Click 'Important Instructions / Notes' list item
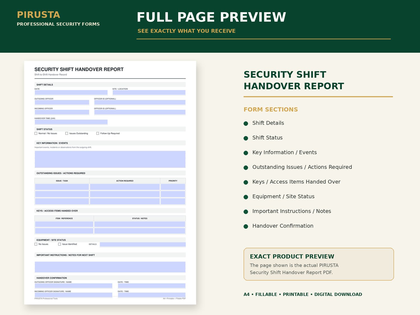Viewport: 420px width, 315px height. click(x=291, y=211)
